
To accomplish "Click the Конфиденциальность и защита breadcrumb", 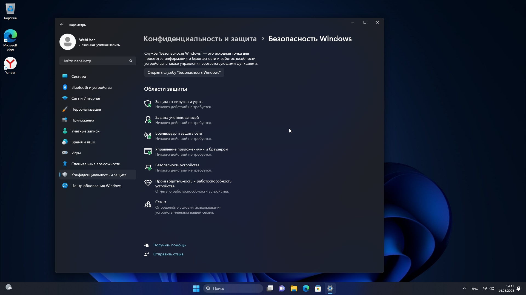I will [200, 39].
